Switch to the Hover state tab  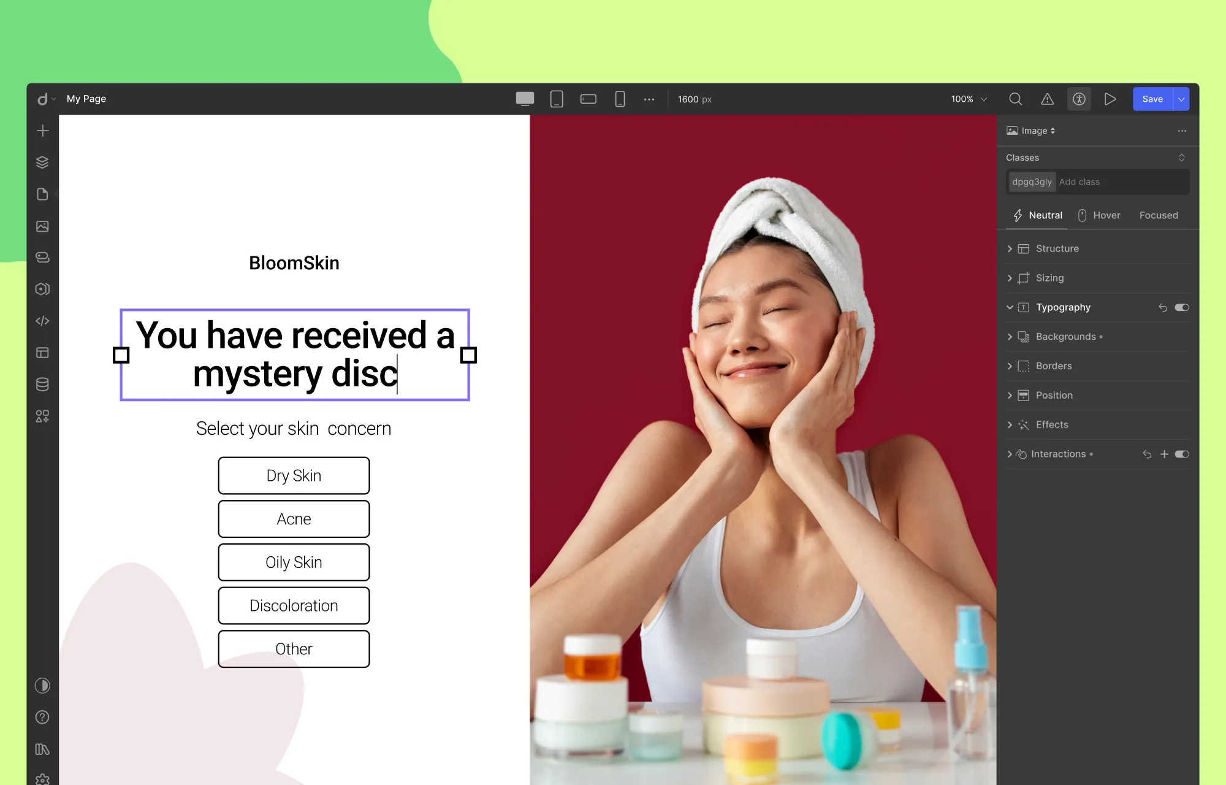(x=1107, y=215)
